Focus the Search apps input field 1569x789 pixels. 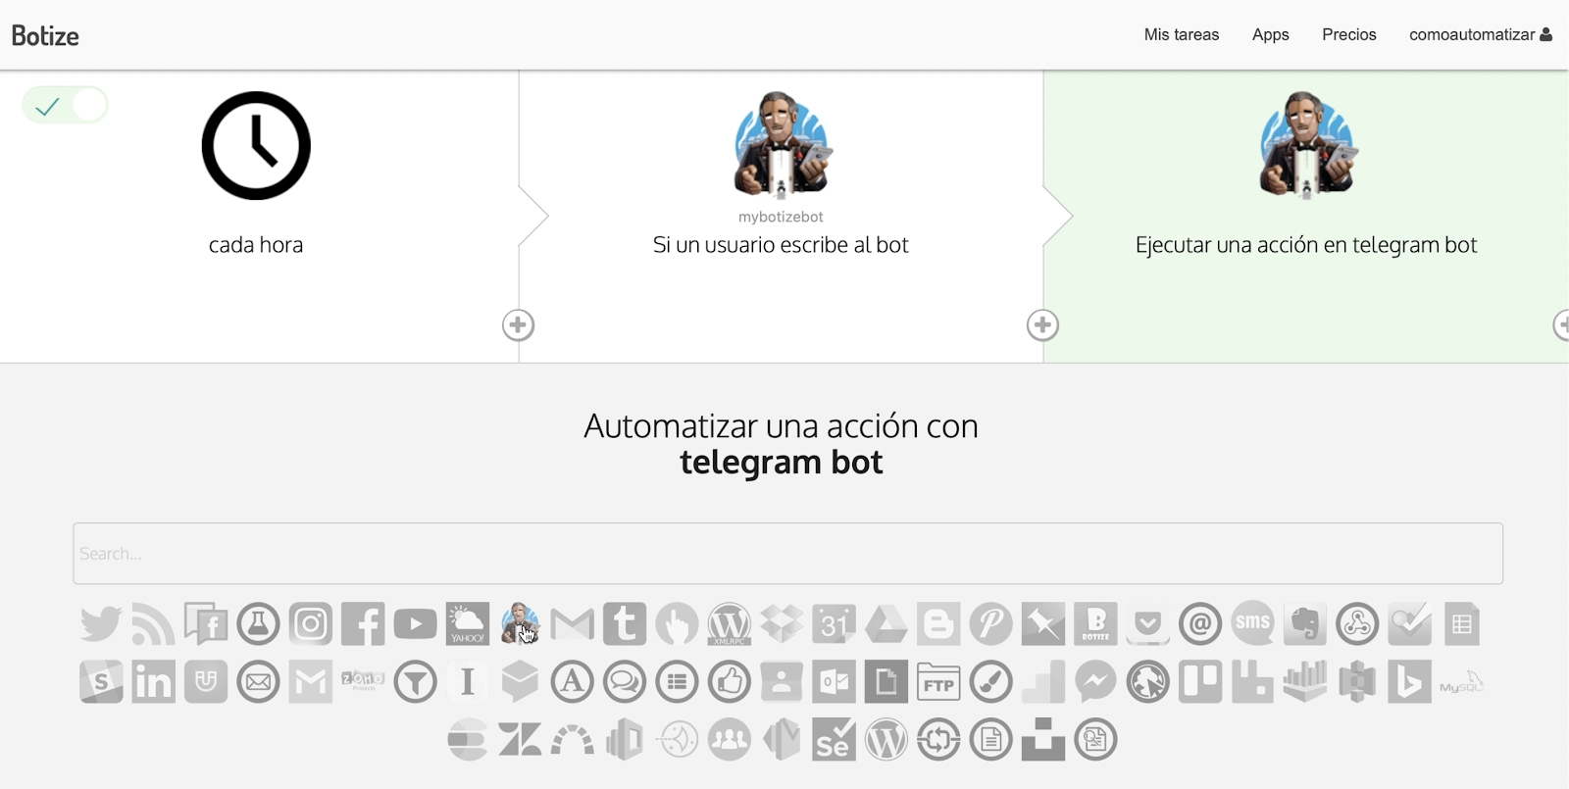coord(787,554)
